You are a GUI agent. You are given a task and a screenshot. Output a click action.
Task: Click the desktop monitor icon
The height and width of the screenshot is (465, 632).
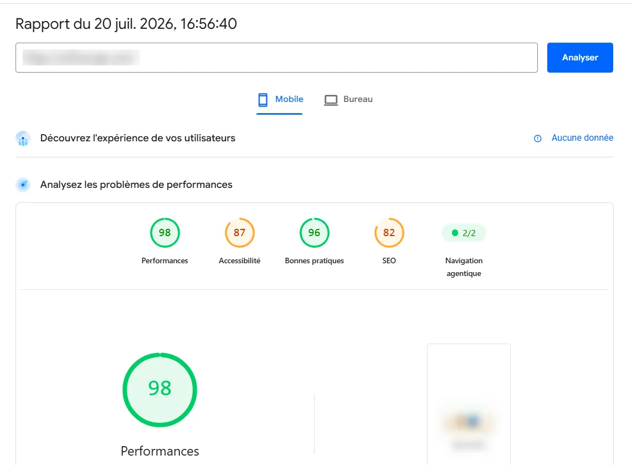(331, 100)
